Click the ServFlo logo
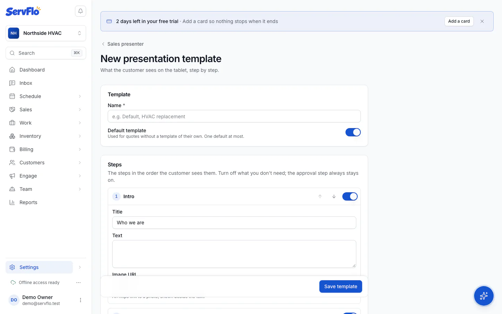 [x=23, y=11]
